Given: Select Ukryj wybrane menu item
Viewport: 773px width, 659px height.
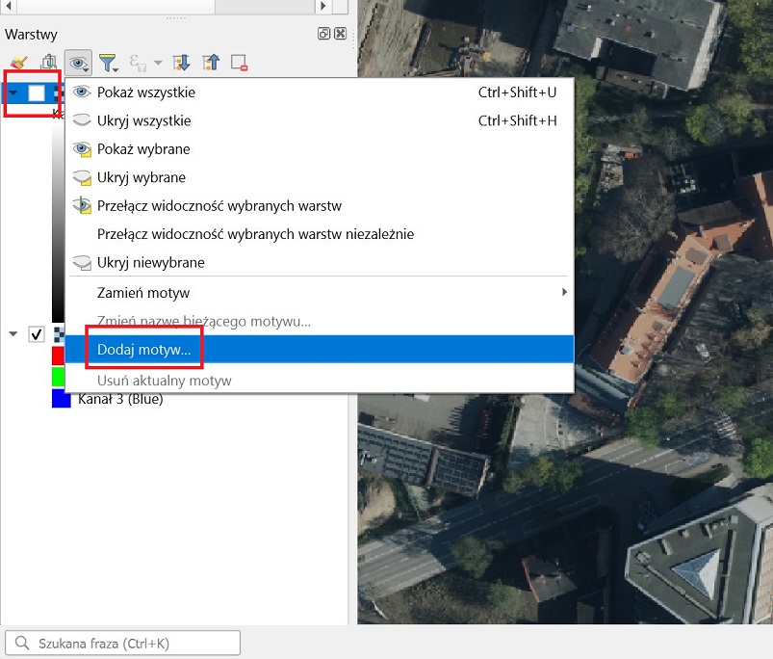Looking at the screenshot, I should [x=320, y=177].
